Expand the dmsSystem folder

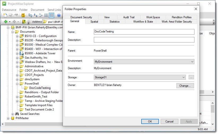(17, 80)
